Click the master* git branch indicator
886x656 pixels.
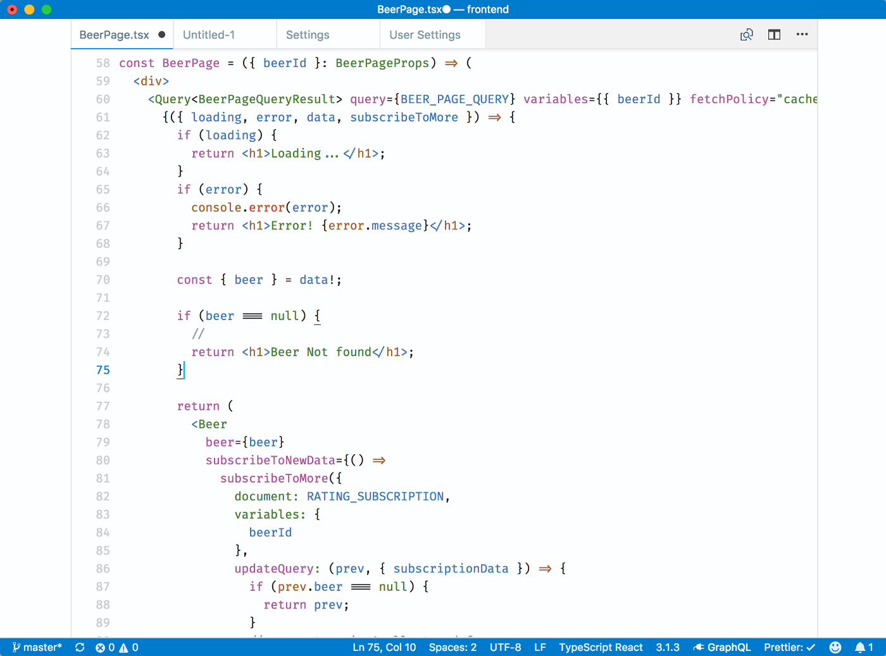coord(37,647)
